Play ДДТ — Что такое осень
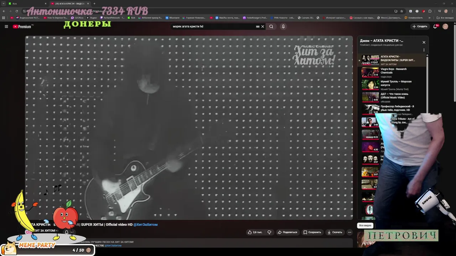 click(392, 97)
